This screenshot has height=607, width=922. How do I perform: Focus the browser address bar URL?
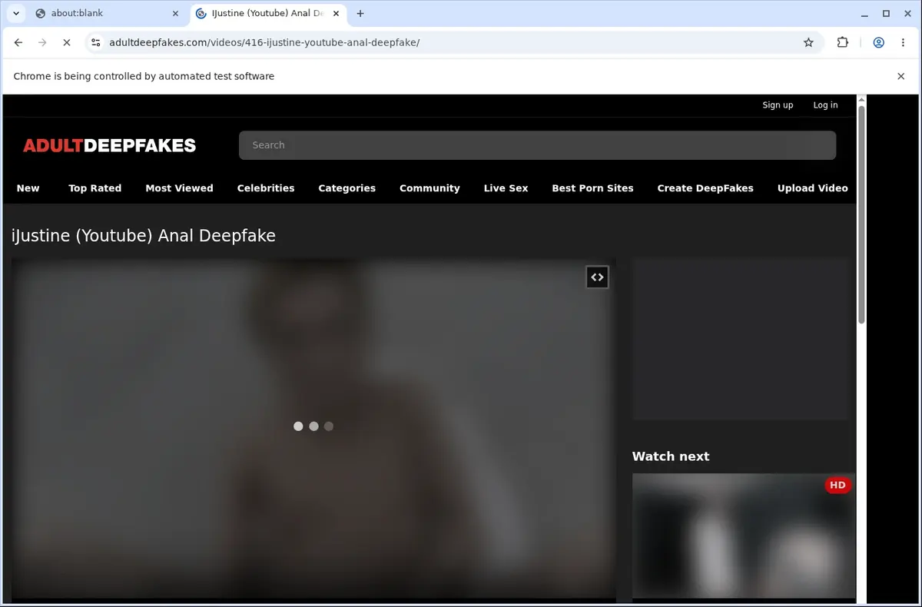(264, 42)
